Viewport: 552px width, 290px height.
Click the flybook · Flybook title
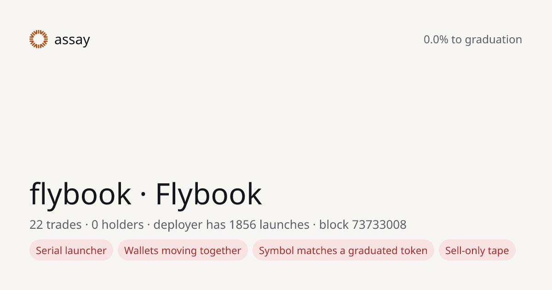click(146, 194)
